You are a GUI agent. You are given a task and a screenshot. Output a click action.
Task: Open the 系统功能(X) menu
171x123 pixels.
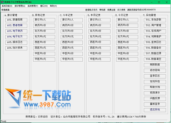tap(7, 6)
